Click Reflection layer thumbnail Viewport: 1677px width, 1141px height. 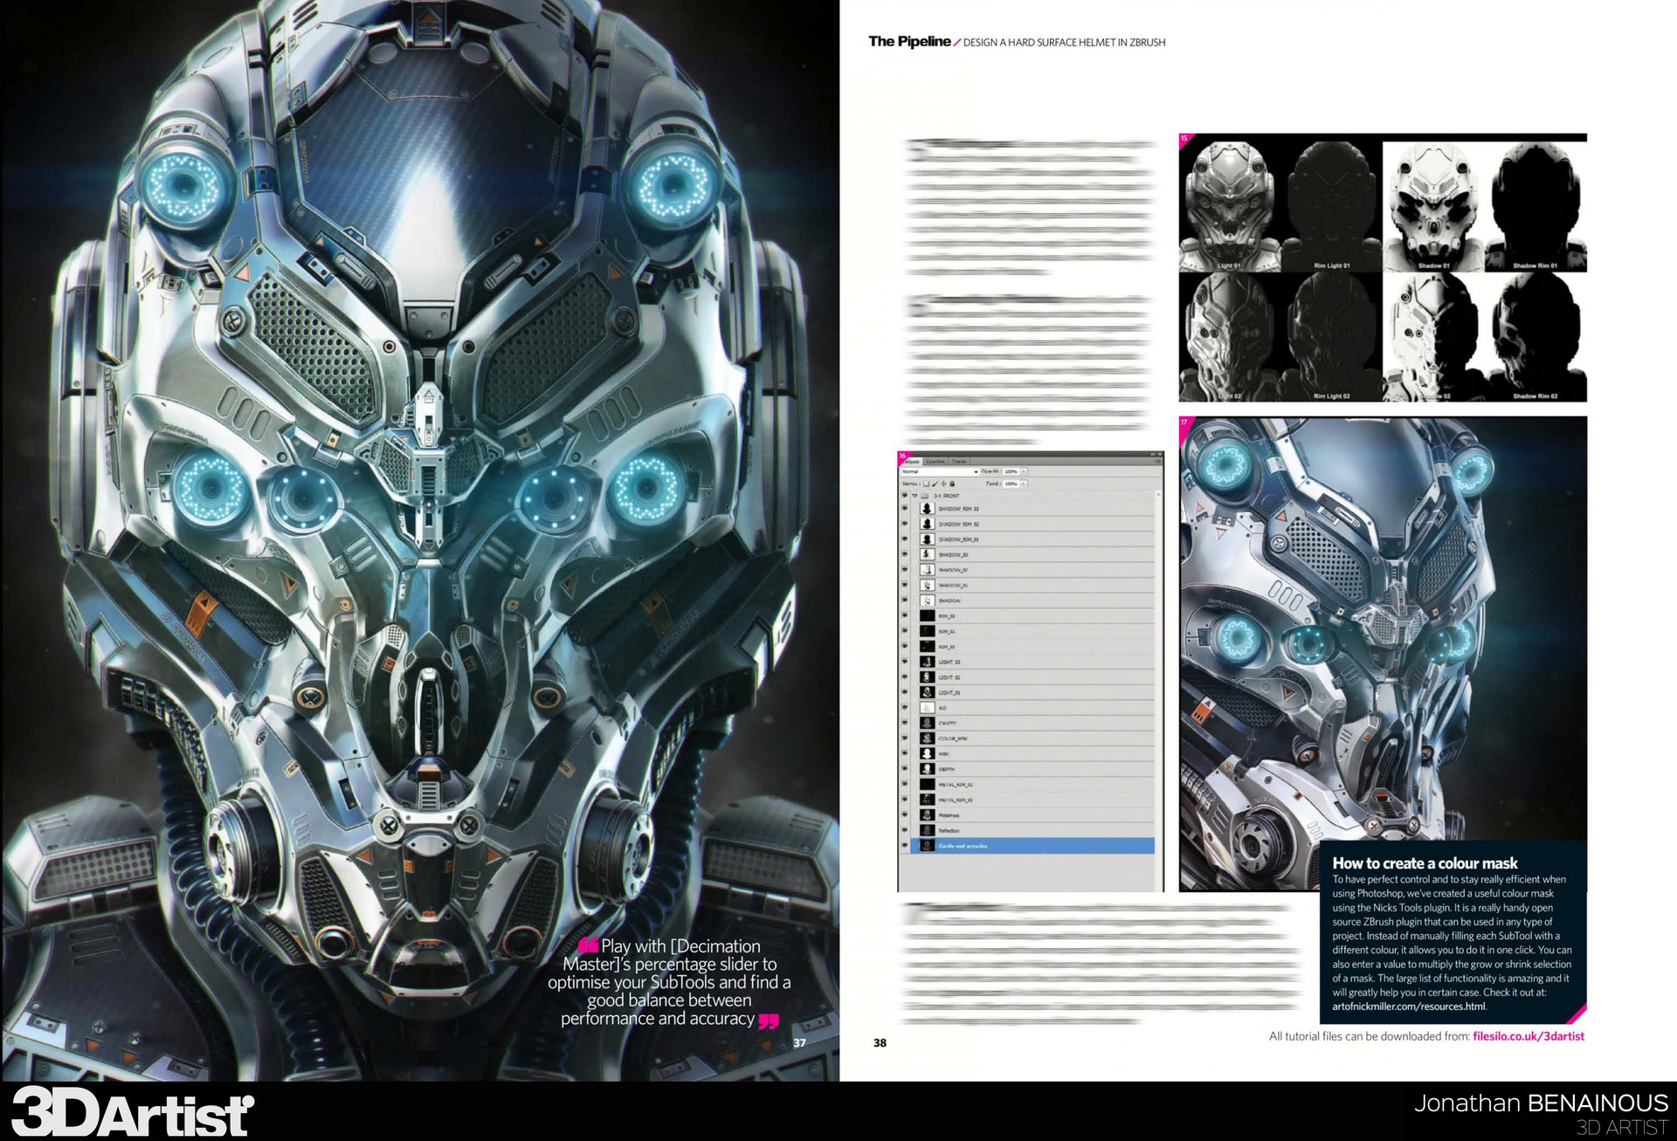[928, 830]
